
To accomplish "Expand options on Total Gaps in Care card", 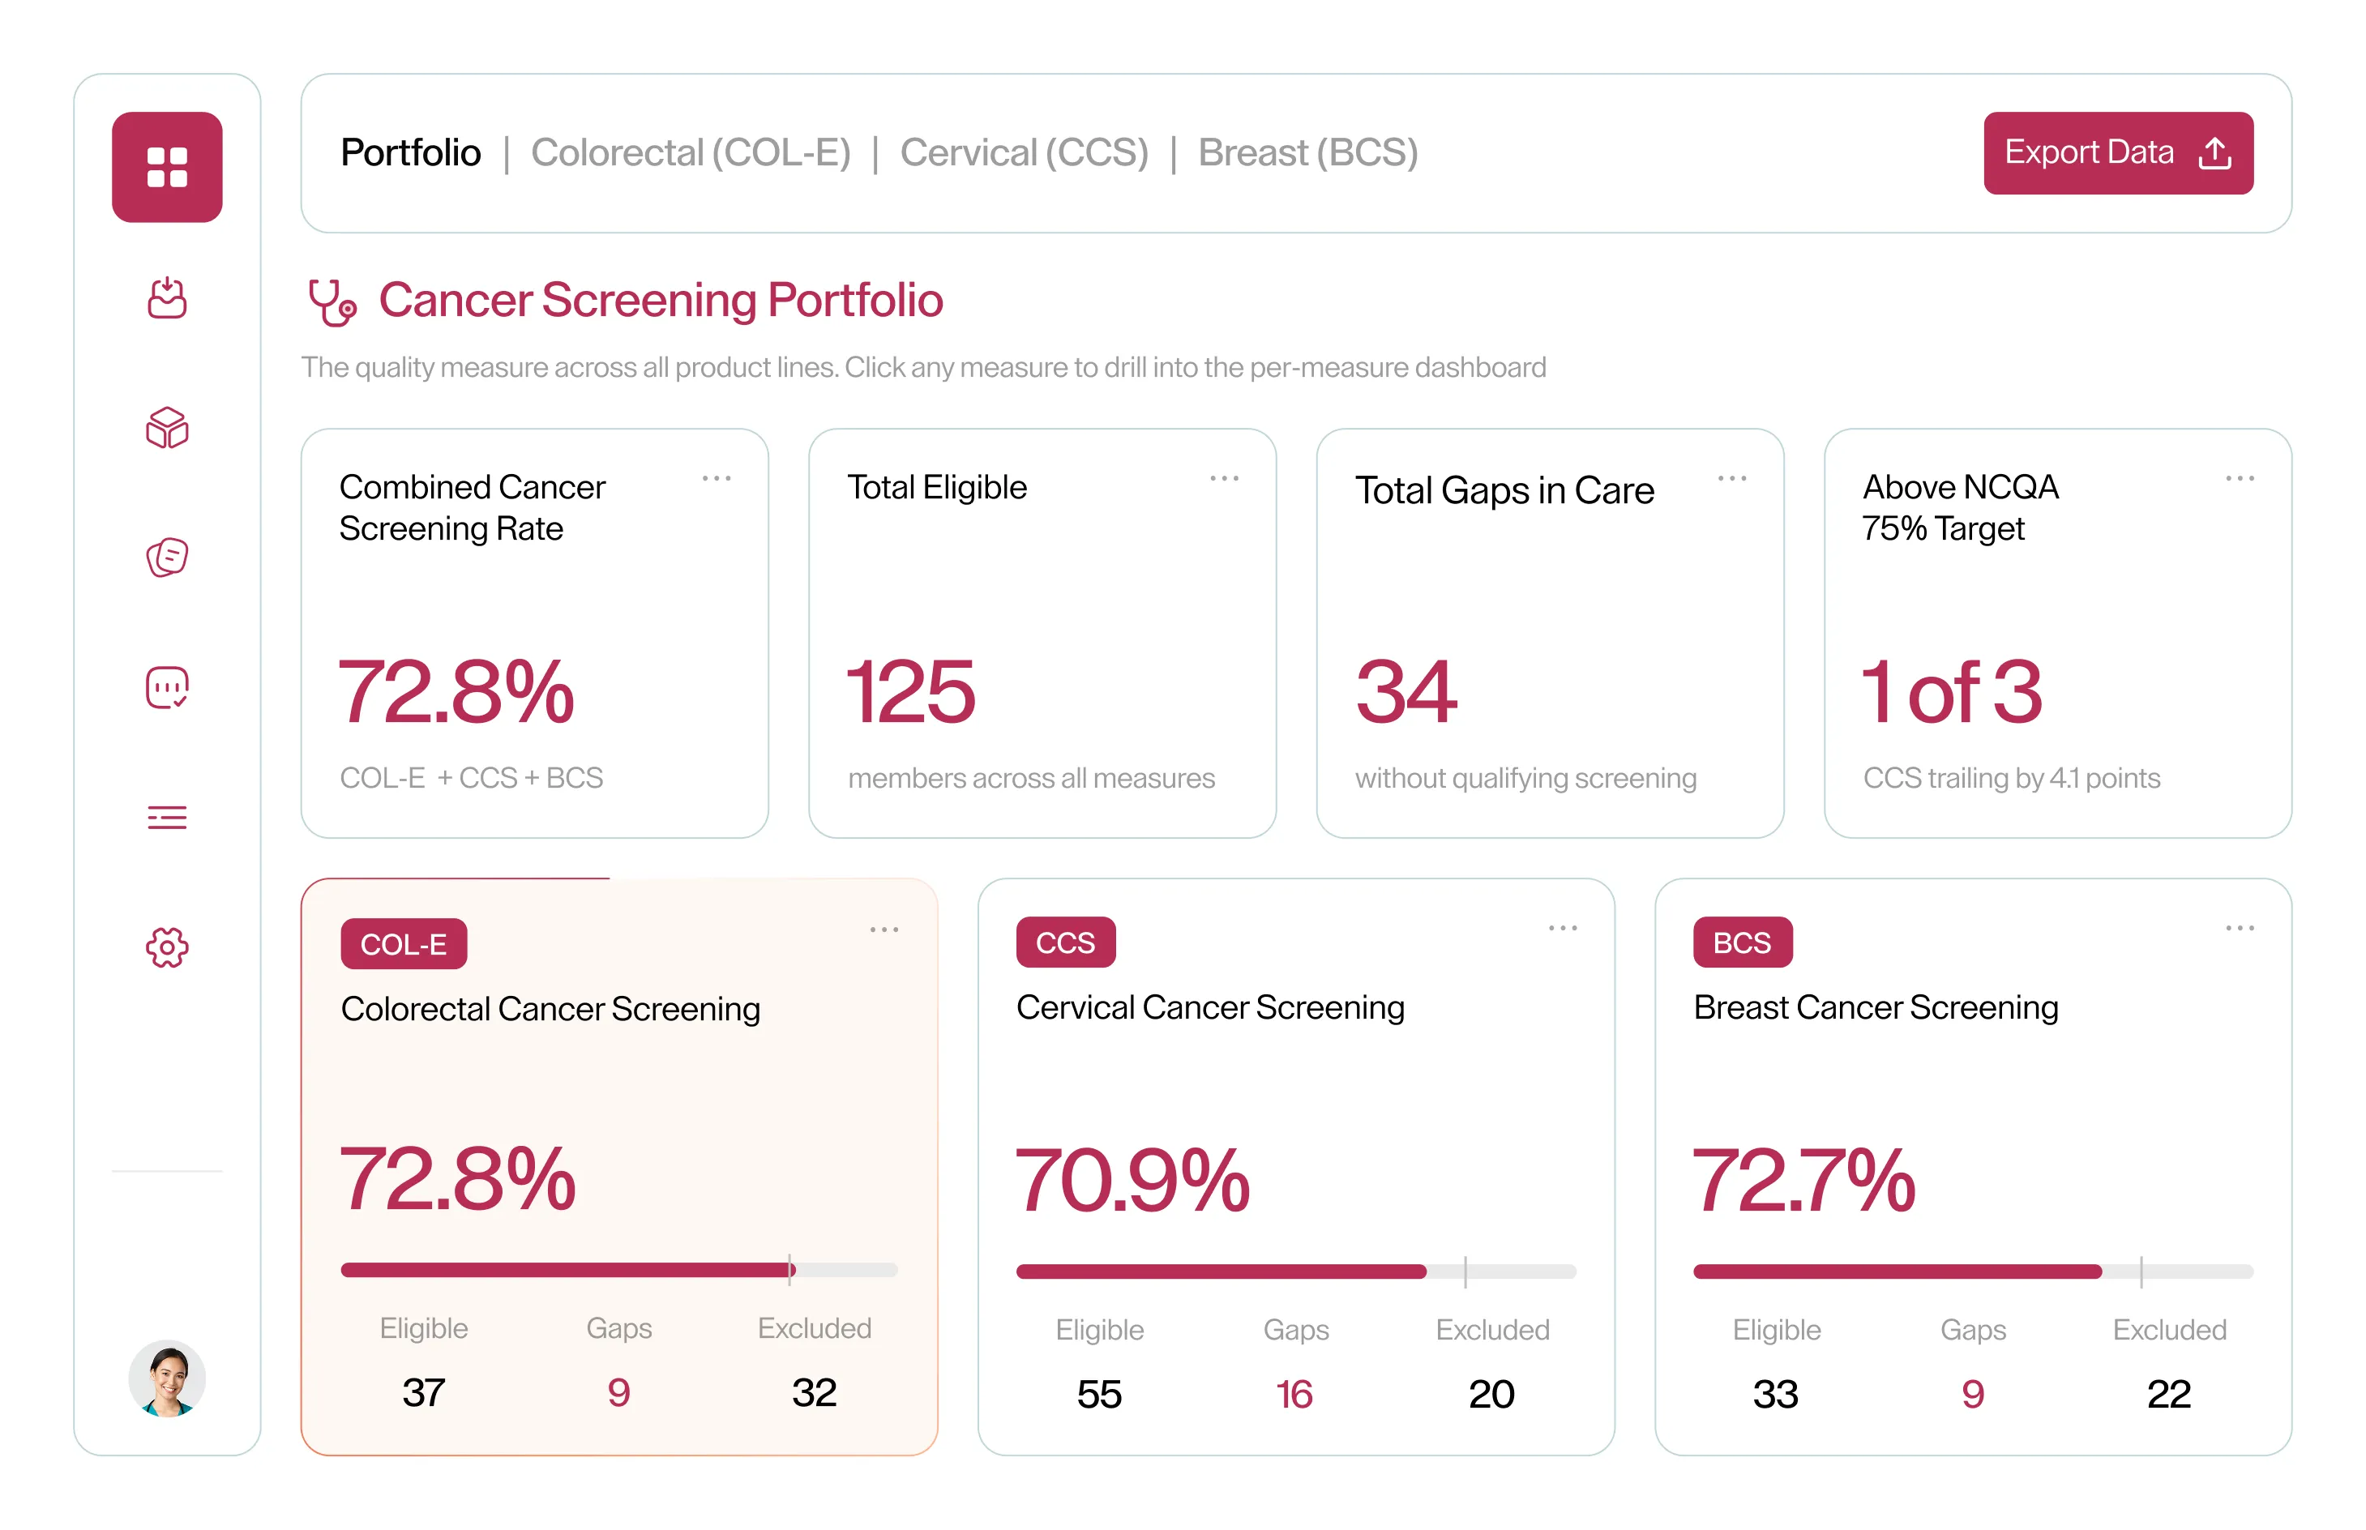I will tap(1732, 479).
